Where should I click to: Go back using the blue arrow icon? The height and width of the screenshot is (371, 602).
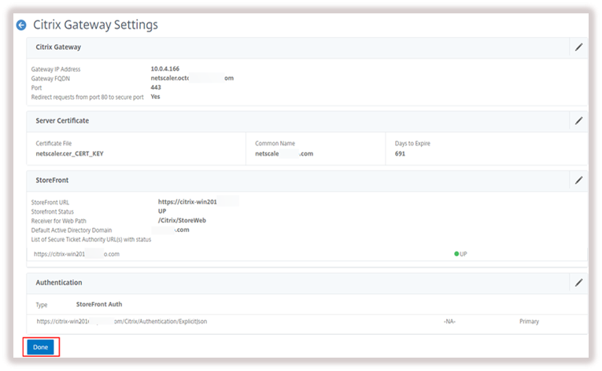pyautogui.click(x=21, y=25)
